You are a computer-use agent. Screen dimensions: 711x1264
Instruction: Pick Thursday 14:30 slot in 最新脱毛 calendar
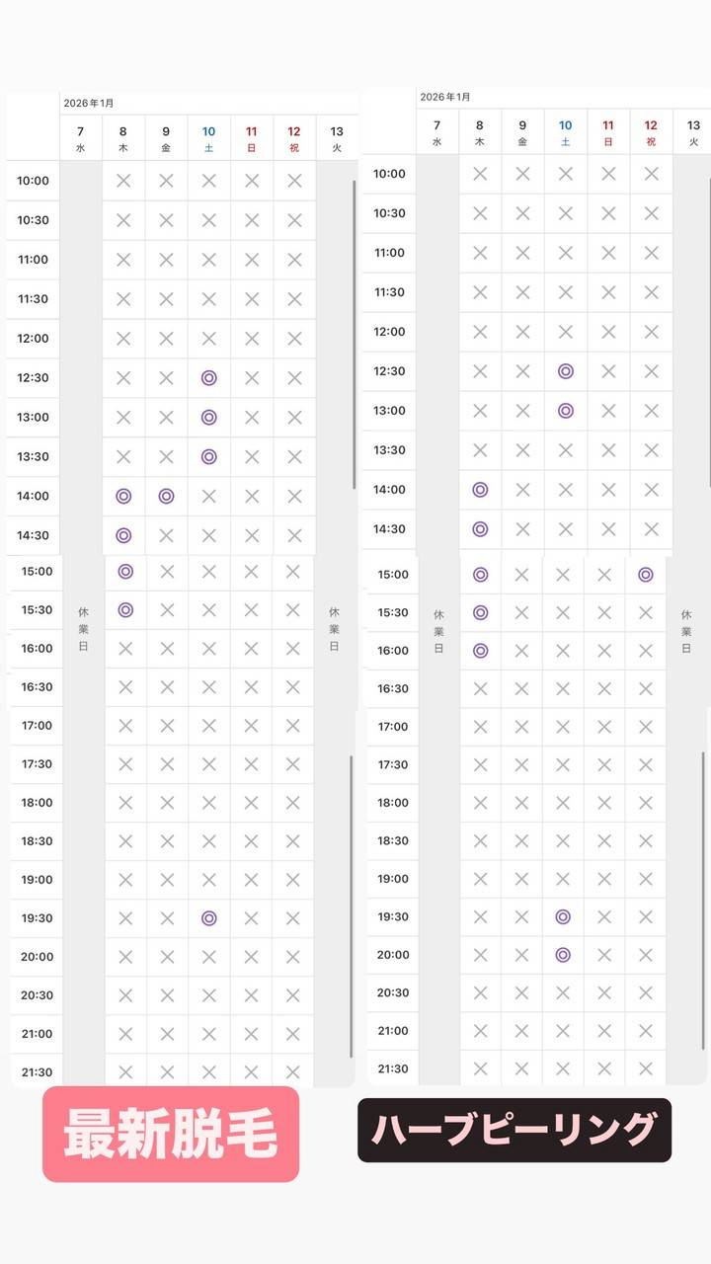[123, 535]
